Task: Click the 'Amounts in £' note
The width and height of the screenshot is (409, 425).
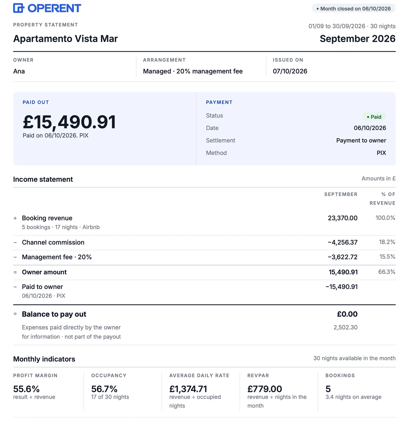Action: (379, 179)
